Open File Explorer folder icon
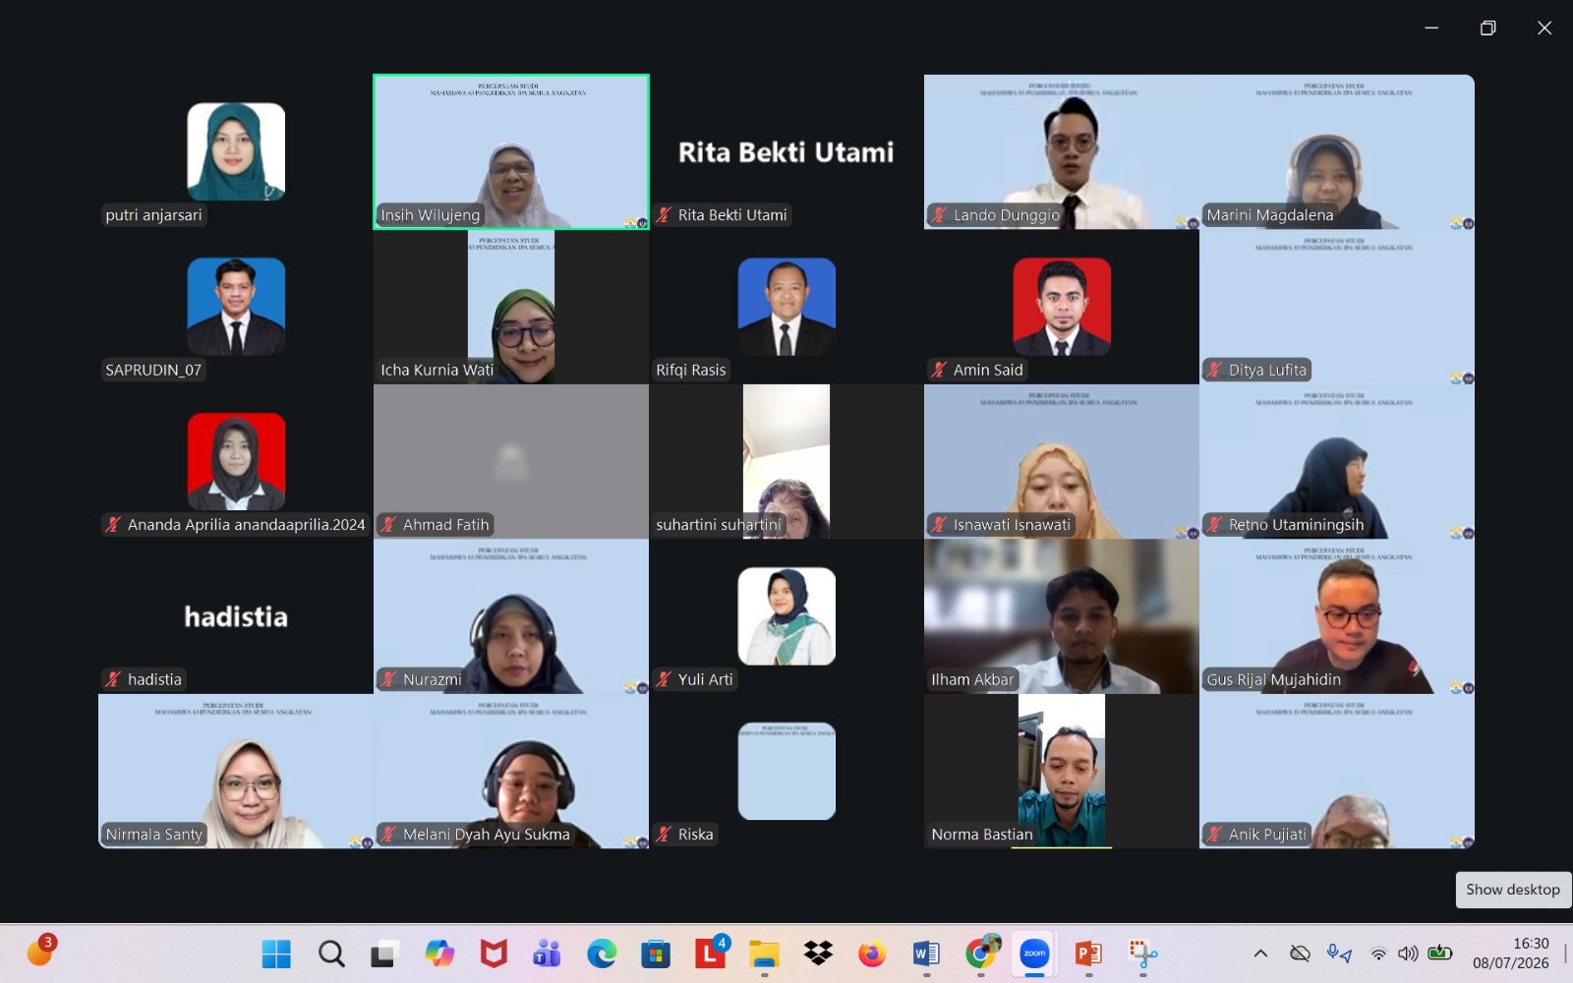The width and height of the screenshot is (1573, 983). click(764, 954)
